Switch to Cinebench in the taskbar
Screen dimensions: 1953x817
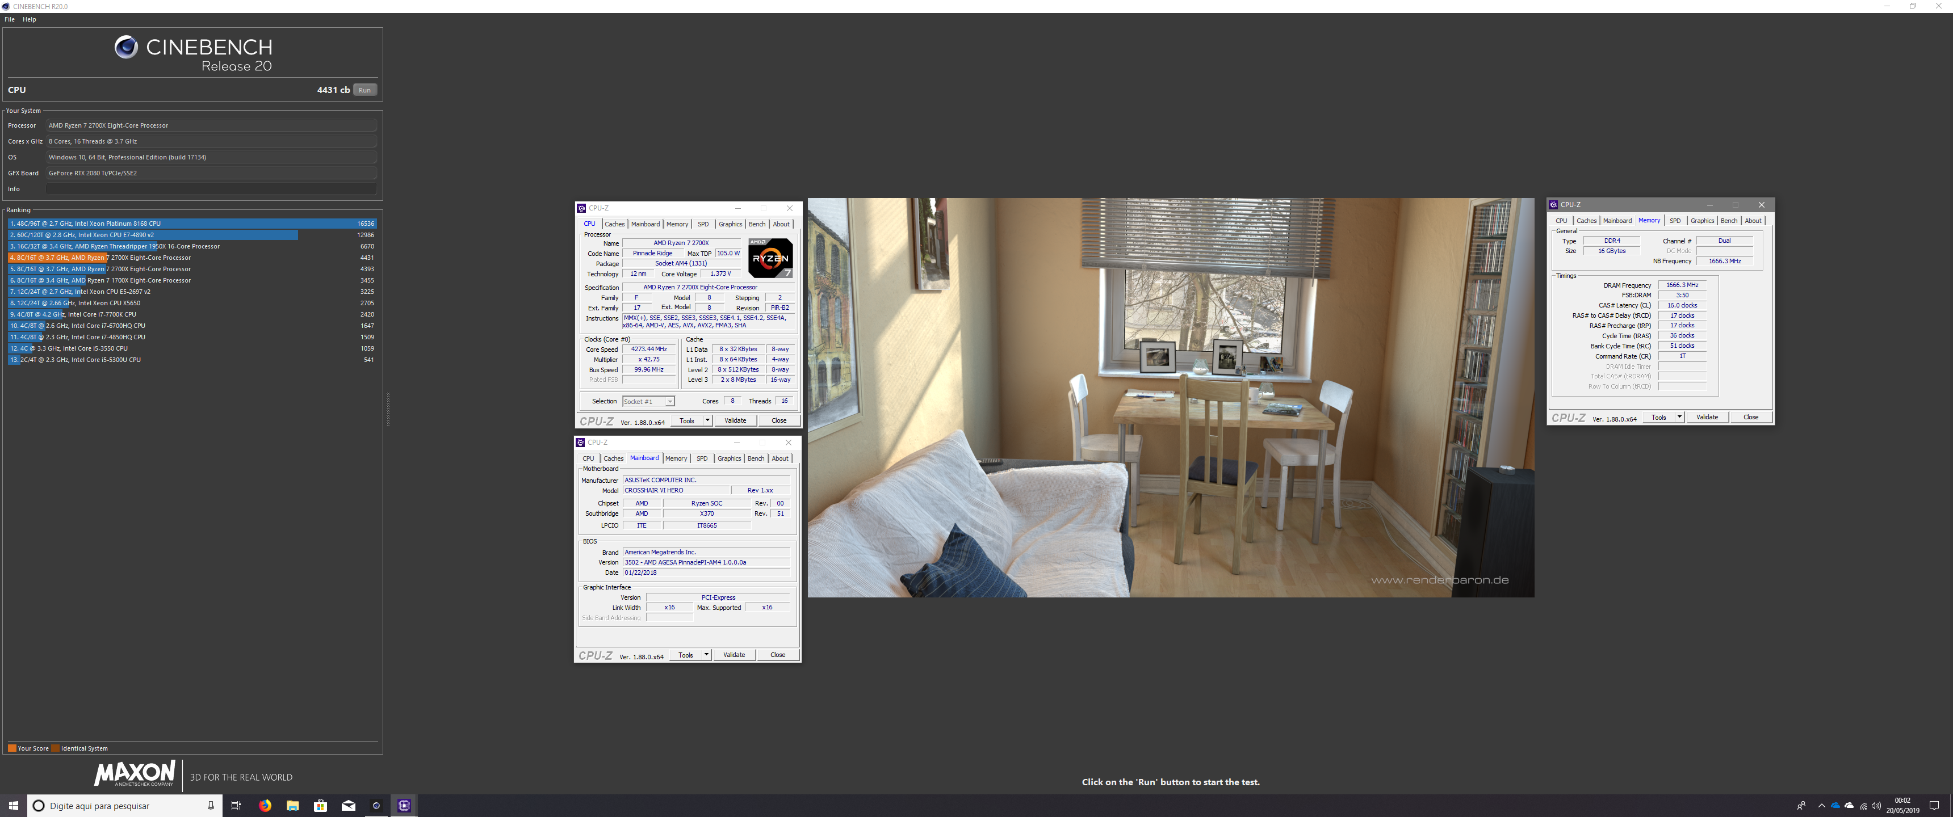pos(376,806)
